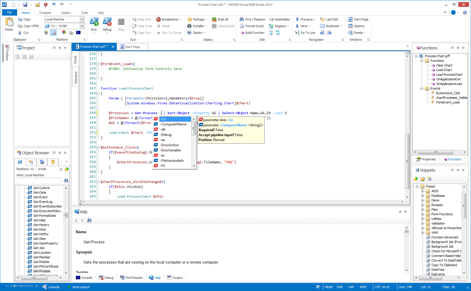Start debugging the script
Image resolution: width=471 pixels, height=291 pixels.
(107, 25)
